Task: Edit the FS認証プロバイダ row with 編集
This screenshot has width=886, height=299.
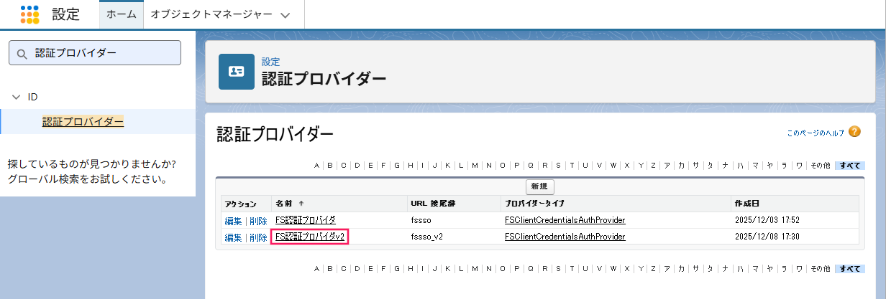Action: click(x=234, y=221)
